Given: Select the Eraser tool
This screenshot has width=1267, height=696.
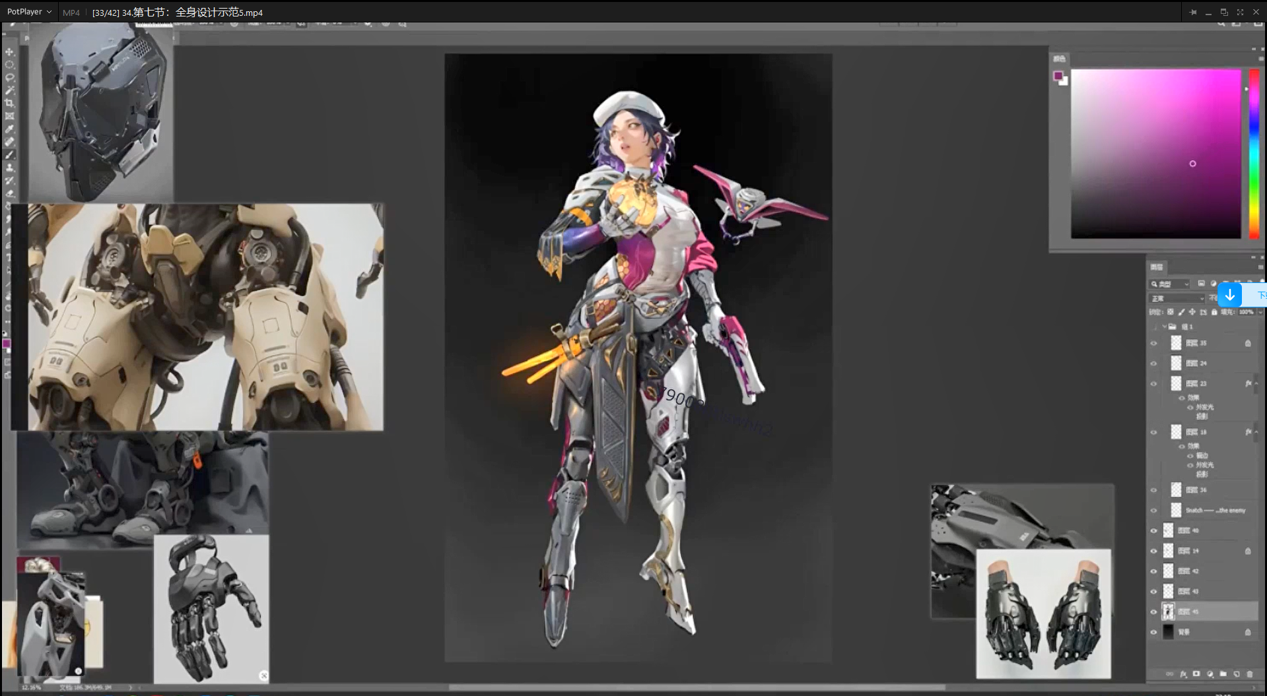Looking at the screenshot, I should click(9, 193).
